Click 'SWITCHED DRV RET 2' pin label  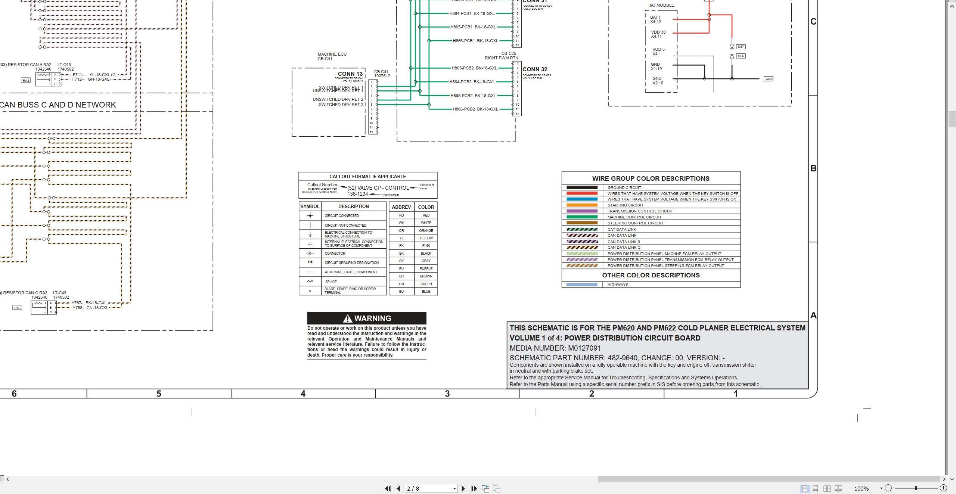click(341, 105)
